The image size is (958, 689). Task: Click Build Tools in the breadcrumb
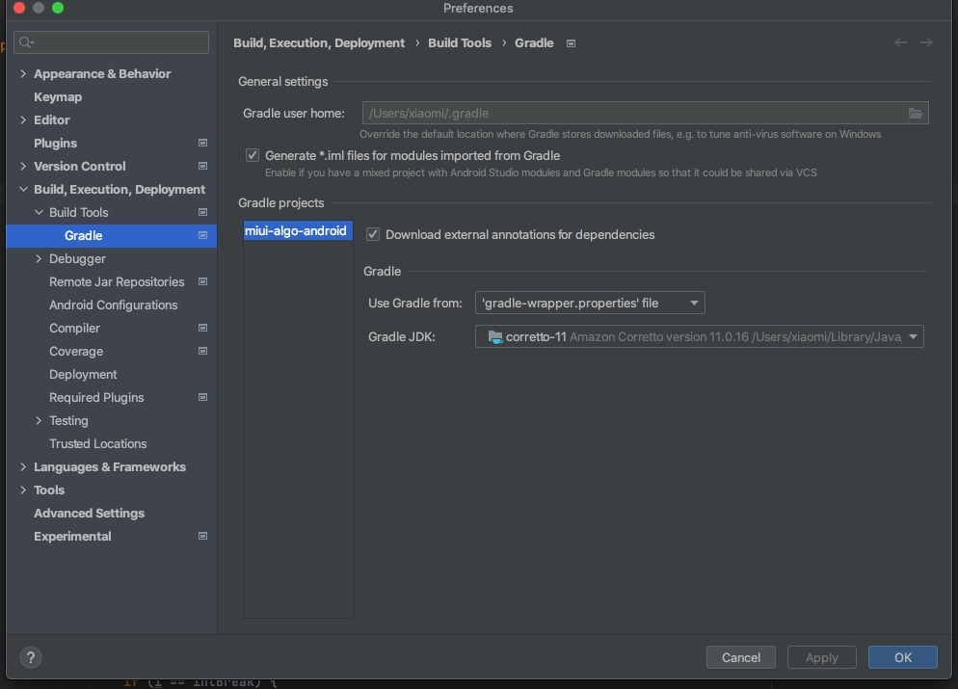[460, 43]
